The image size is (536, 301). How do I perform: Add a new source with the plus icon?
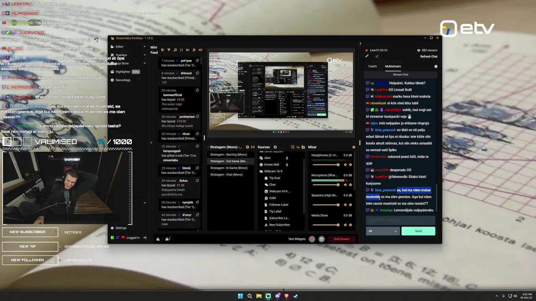[x=275, y=147]
